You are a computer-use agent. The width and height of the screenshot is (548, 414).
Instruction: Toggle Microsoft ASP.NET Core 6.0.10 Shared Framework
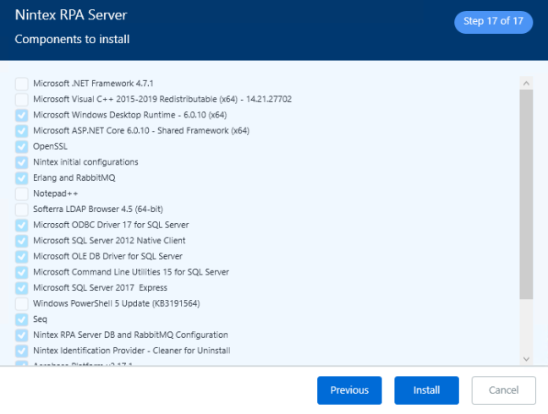coord(22,131)
